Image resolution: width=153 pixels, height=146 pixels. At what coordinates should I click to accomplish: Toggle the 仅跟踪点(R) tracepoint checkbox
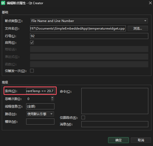83,117
